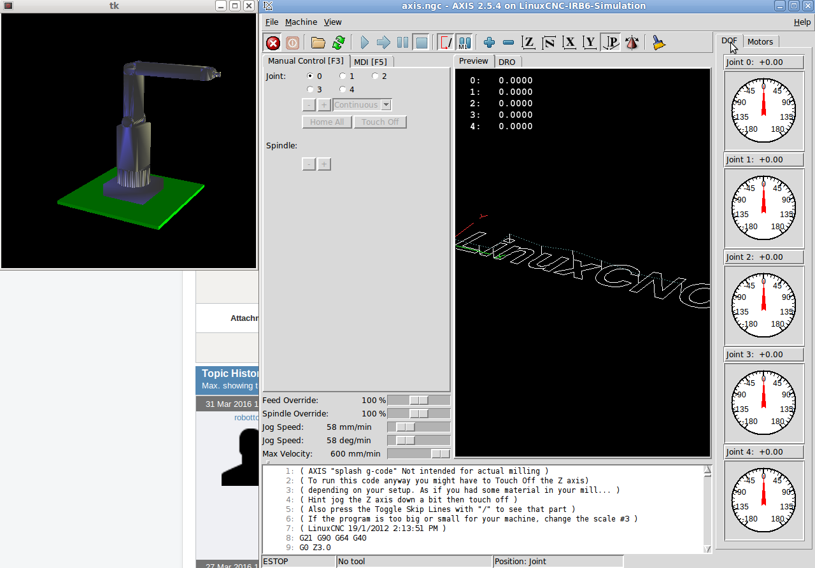The image size is (815, 568).
Task: Open the Help menu
Action: coord(802,22)
